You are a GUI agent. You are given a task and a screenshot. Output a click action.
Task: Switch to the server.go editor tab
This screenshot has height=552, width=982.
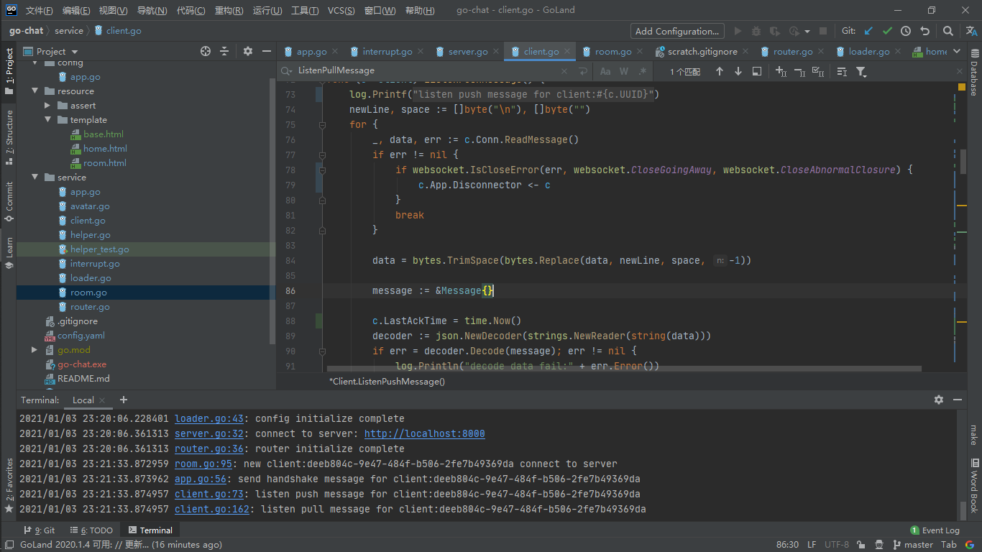tap(468, 52)
